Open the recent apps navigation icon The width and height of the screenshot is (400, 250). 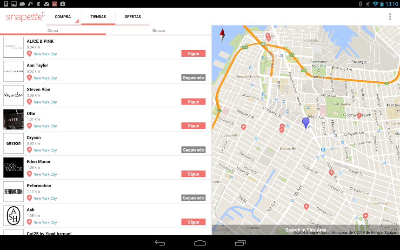[240, 243]
